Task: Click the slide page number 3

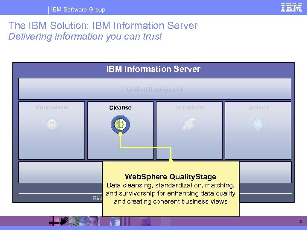Action: (x=301, y=221)
